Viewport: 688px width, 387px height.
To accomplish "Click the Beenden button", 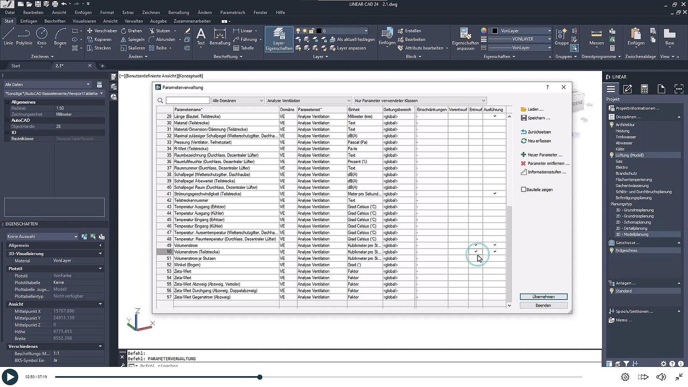I will pyautogui.click(x=543, y=305).
